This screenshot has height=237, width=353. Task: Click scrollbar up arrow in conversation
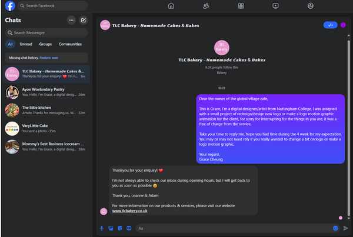[x=349, y=35]
